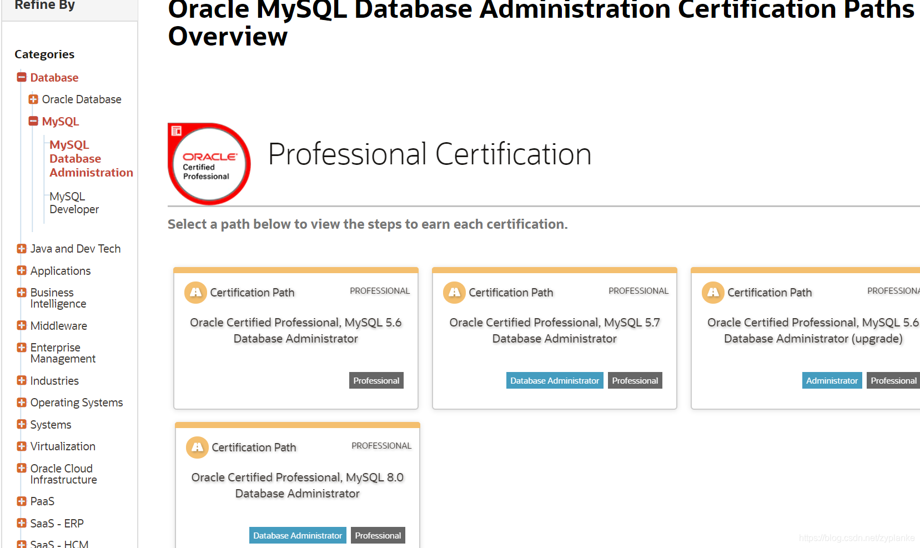Open the Business Intelligence link

[58, 298]
